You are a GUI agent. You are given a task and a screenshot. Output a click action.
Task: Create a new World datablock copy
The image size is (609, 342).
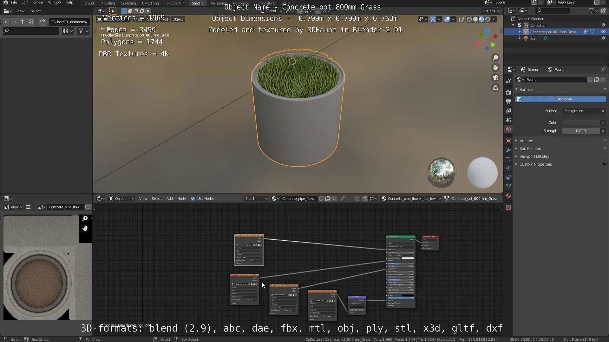(597, 79)
